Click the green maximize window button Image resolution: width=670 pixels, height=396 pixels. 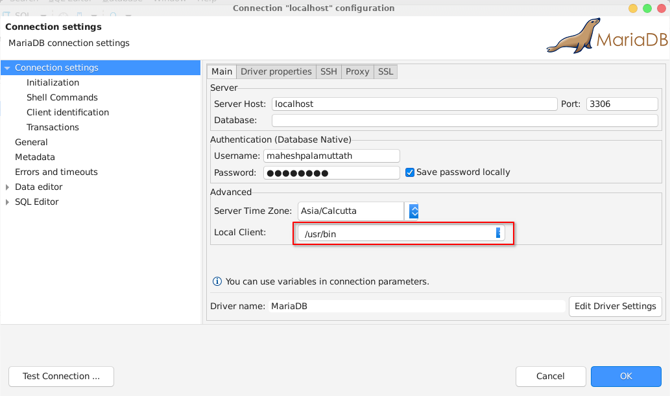click(x=647, y=8)
